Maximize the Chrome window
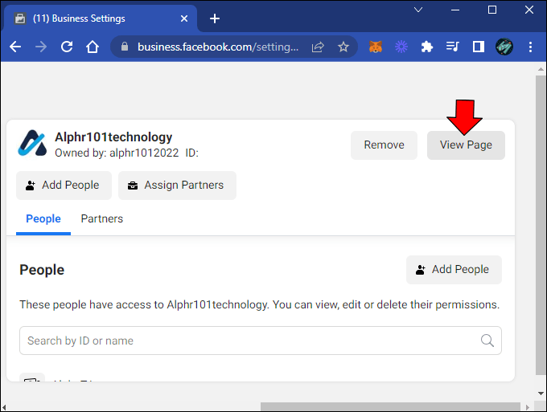This screenshot has width=547, height=412. tap(491, 10)
